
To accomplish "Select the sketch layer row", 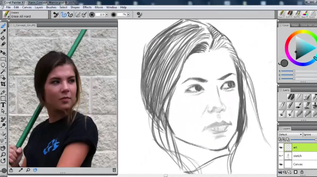I will click(x=298, y=156).
